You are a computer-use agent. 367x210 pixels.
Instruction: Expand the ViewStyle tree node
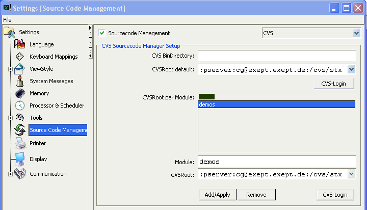pos(10,69)
